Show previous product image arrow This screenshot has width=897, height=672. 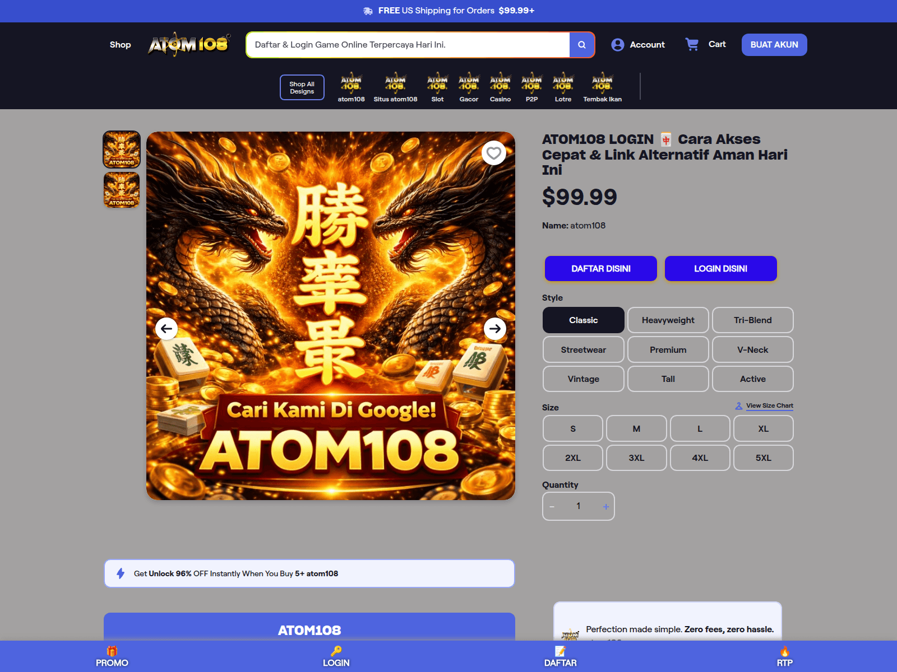[167, 329]
